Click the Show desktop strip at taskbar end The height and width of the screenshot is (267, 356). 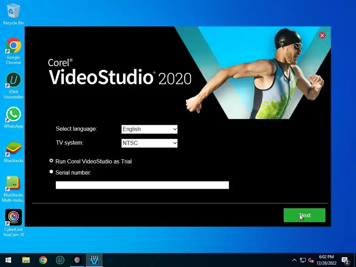[x=355, y=260]
